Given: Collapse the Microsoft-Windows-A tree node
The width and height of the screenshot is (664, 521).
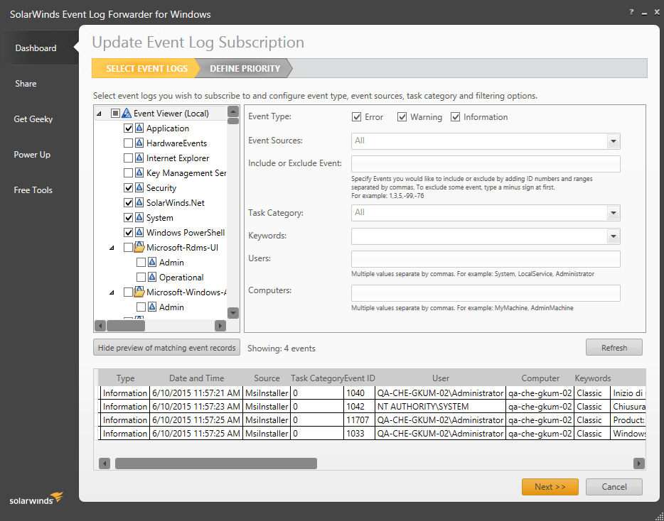Looking at the screenshot, I should tap(112, 292).
